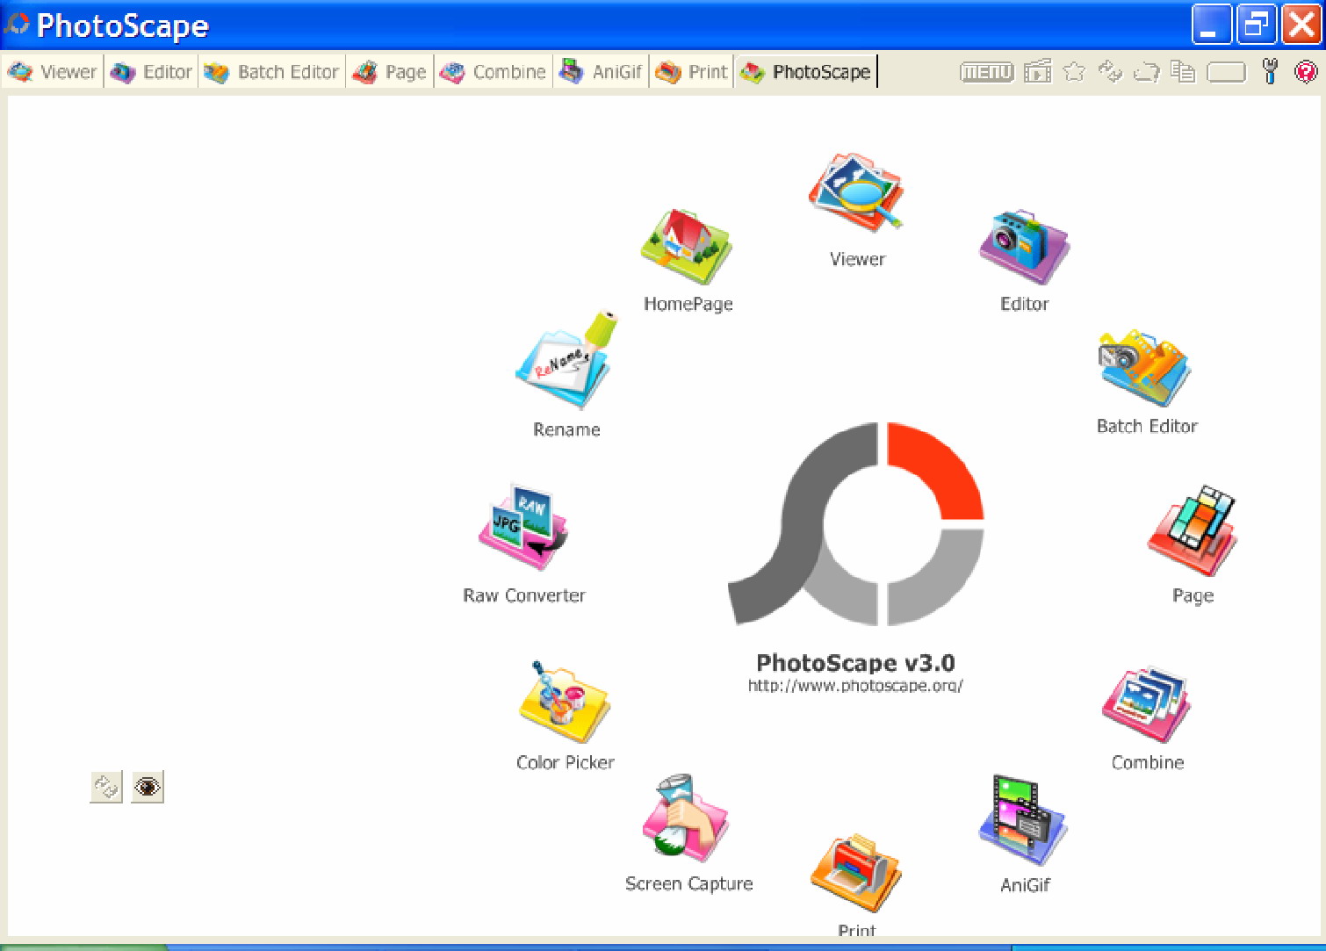Select the PhotoScape tab
The image size is (1326, 951).
806,72
